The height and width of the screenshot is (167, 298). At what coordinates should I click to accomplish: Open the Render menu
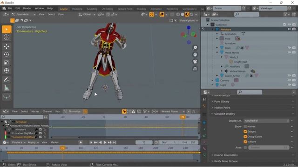tap(27, 8)
